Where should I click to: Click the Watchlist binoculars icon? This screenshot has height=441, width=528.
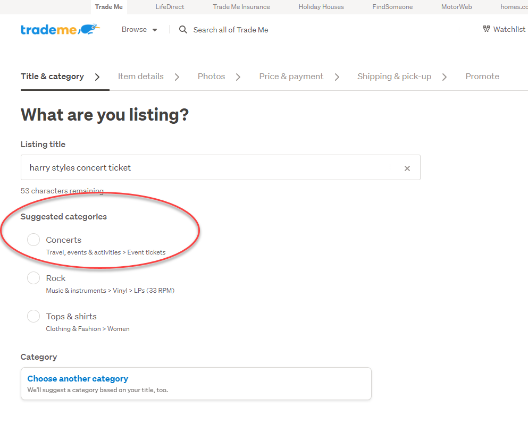[x=486, y=29]
